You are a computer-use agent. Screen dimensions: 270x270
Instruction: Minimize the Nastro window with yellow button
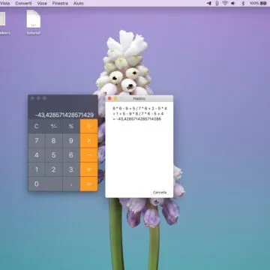(x=115, y=99)
